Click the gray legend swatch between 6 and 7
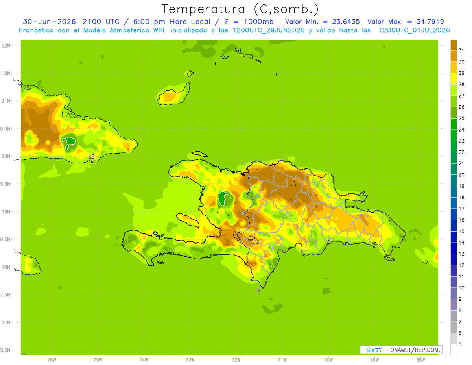Image resolution: width=472 pixels, height=365 pixels. [x=454, y=327]
